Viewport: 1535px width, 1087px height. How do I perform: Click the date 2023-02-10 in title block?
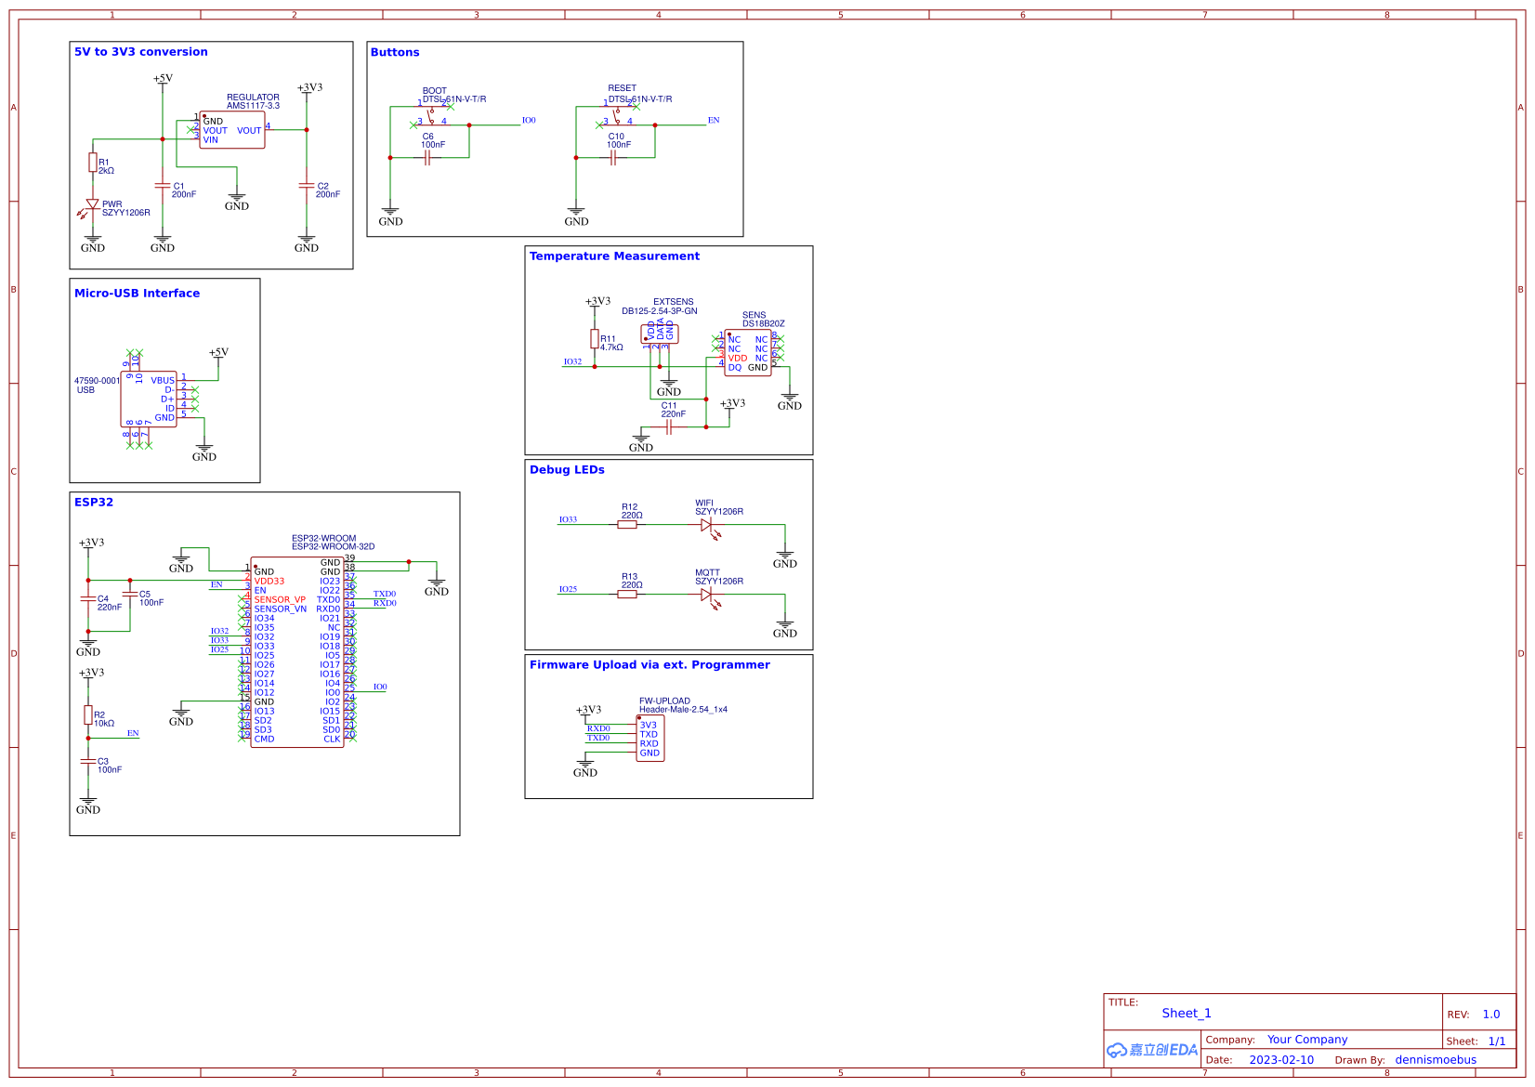[x=1282, y=1059]
